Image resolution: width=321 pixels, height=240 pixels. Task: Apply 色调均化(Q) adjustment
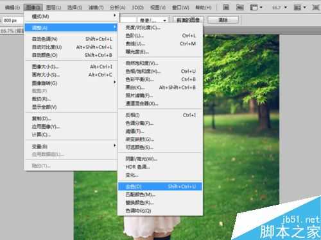[160, 211]
